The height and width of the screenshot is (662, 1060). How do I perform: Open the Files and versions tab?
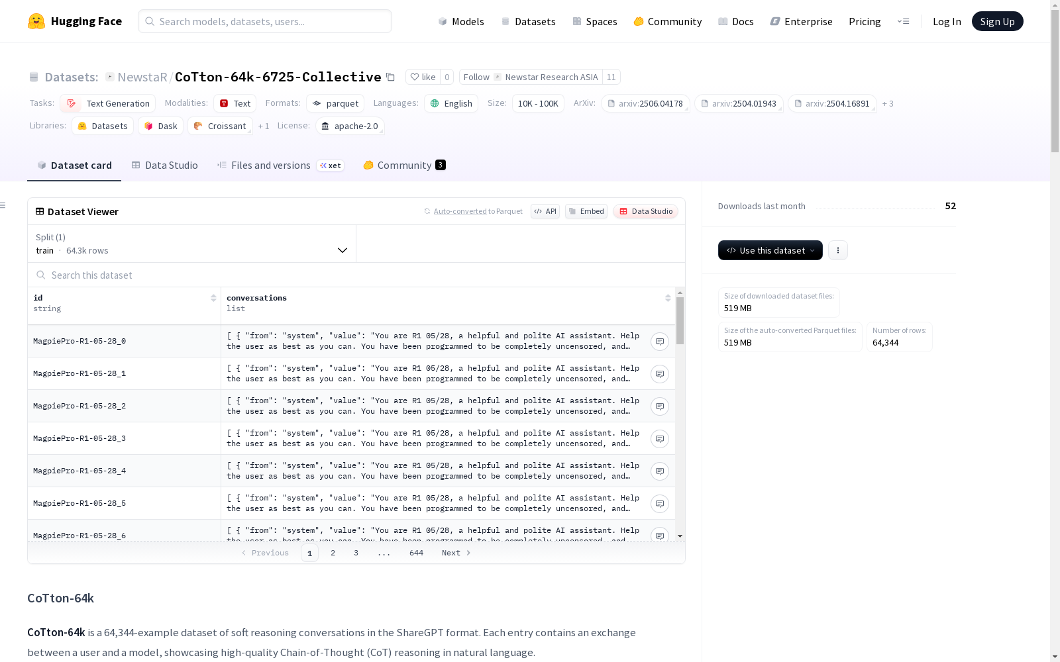tap(280, 165)
